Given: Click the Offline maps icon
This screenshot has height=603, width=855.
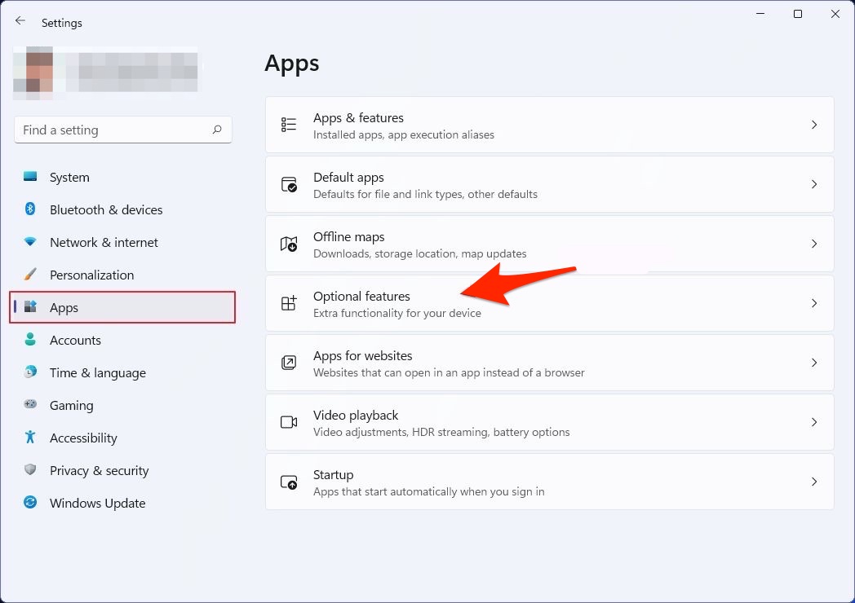Looking at the screenshot, I should (x=289, y=244).
